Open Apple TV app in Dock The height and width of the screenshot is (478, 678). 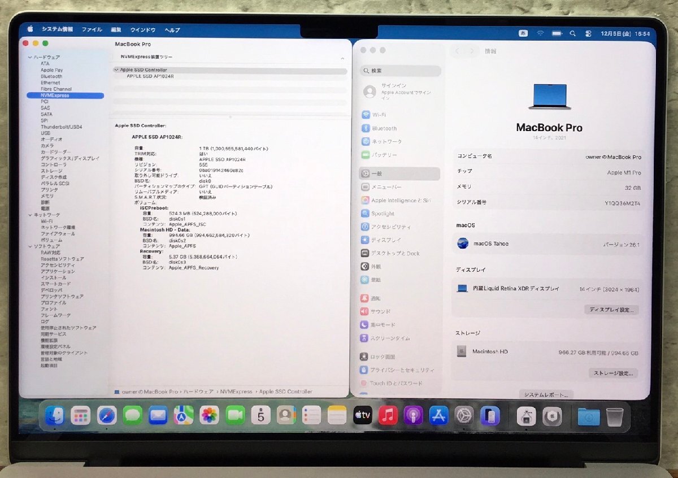click(x=362, y=416)
